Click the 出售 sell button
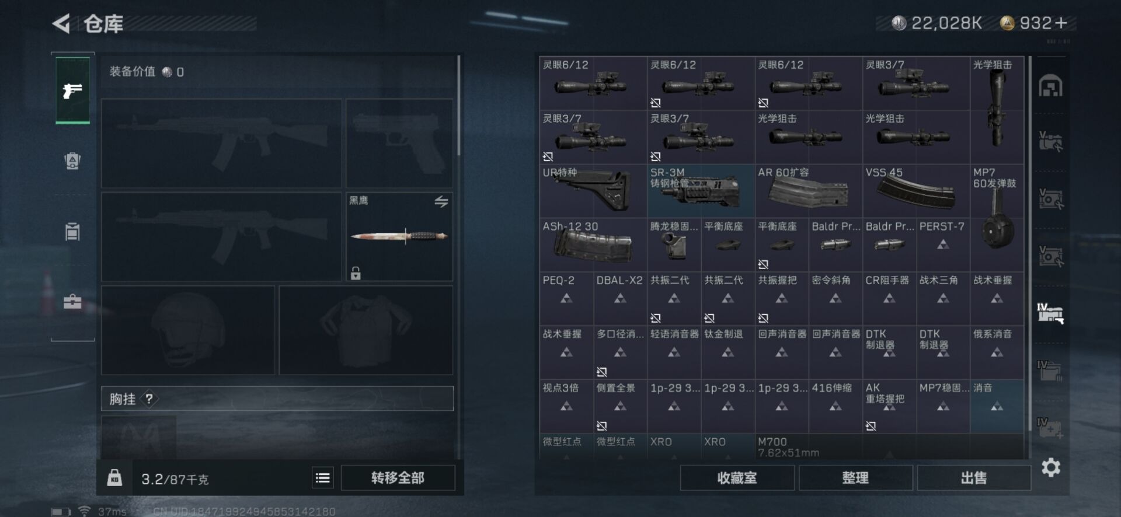Screen dimensions: 1121x517 (x=974, y=478)
